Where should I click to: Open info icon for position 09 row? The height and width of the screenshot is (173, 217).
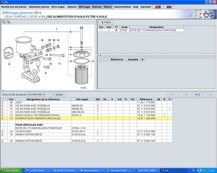[x=2, y=106]
